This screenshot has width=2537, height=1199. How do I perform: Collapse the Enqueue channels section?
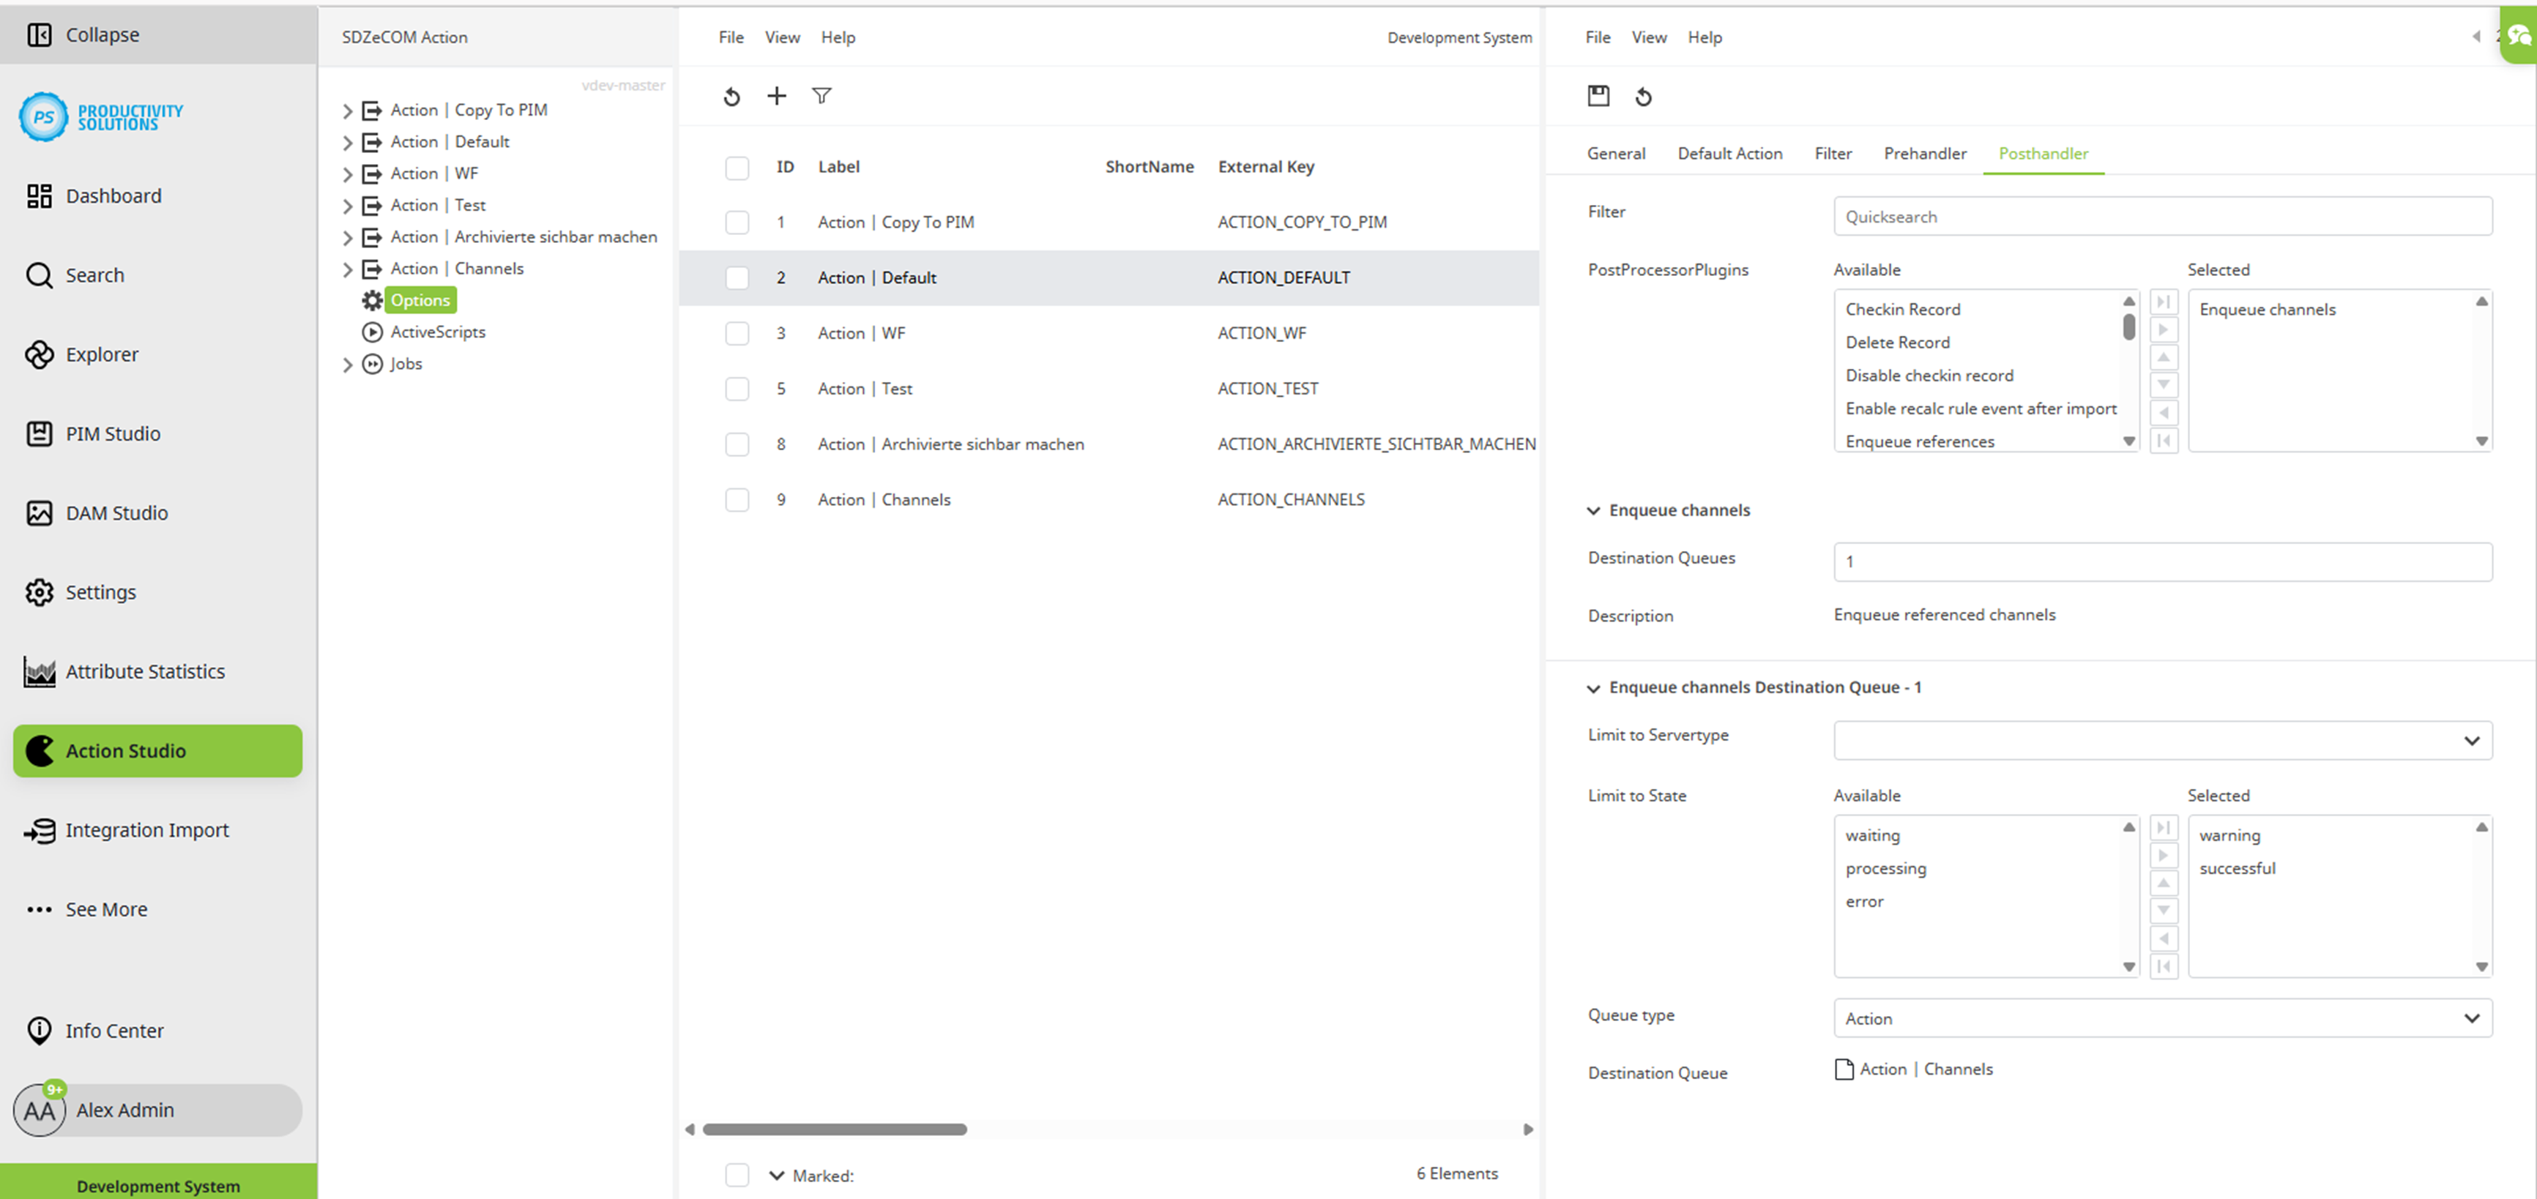(1592, 510)
